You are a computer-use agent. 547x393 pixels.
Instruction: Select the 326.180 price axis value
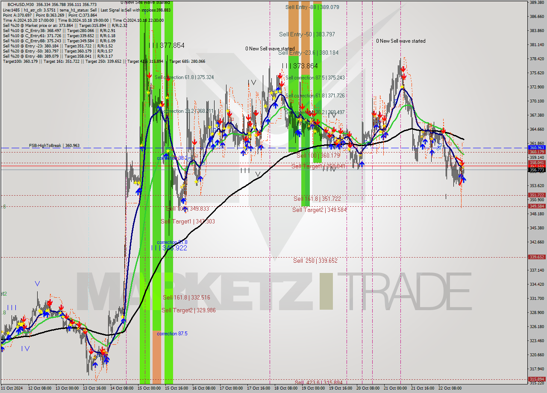click(x=537, y=326)
